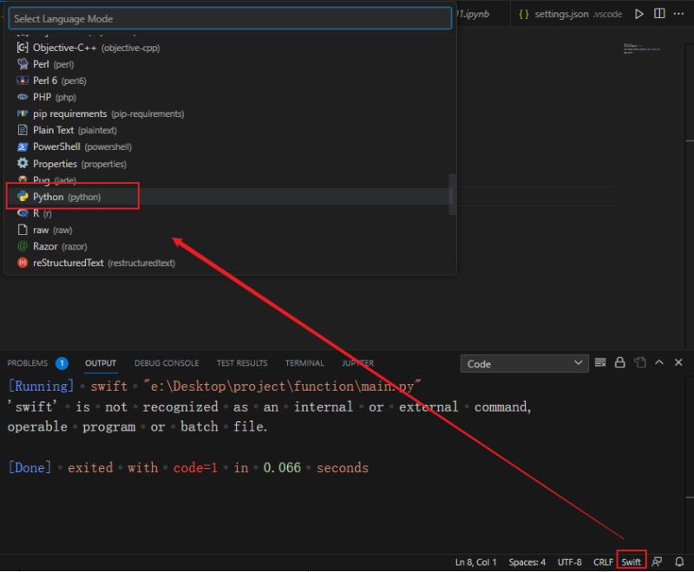This screenshot has width=694, height=572.
Task: Maximize the panel with the chevron toggle
Action: point(659,363)
